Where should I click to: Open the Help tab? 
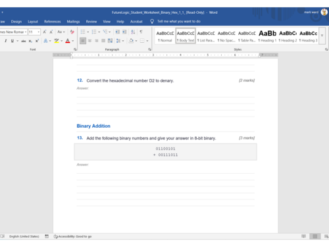tap(120, 22)
